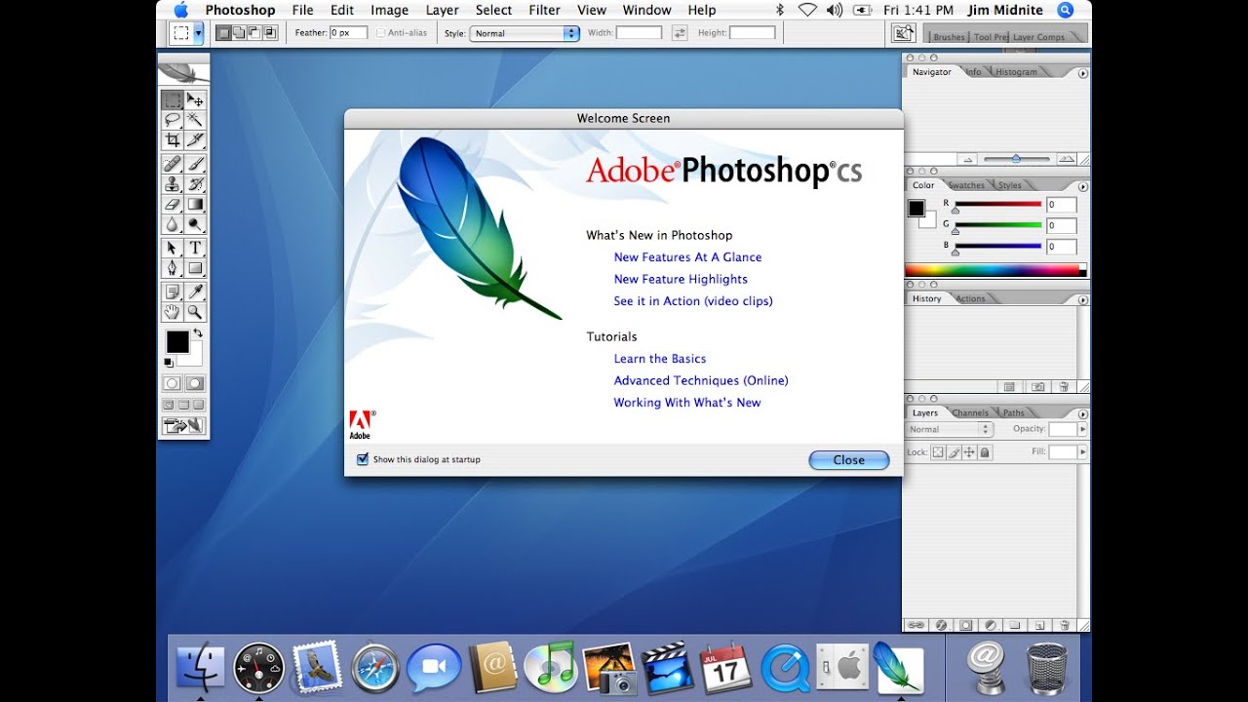The width and height of the screenshot is (1248, 702).
Task: Open the Layer menu in menu bar
Action: pyautogui.click(x=443, y=10)
